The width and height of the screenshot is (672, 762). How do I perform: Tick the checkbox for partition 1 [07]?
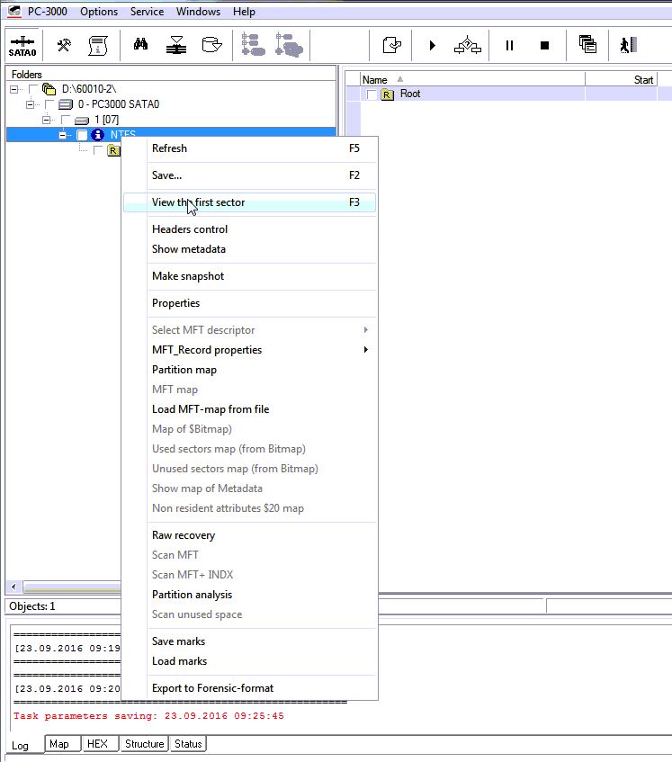[66, 120]
